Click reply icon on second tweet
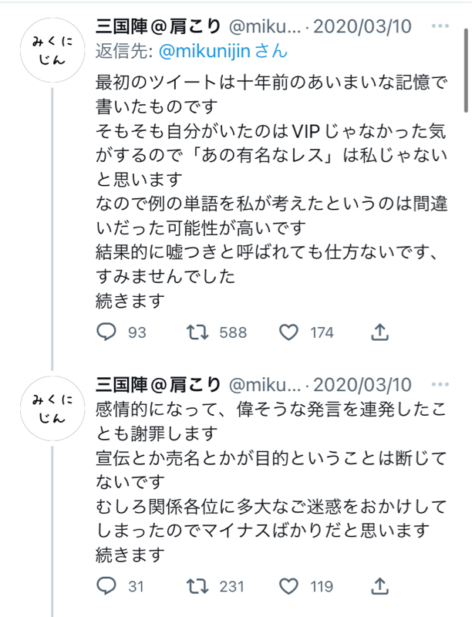This screenshot has width=472, height=617. pos(107,587)
